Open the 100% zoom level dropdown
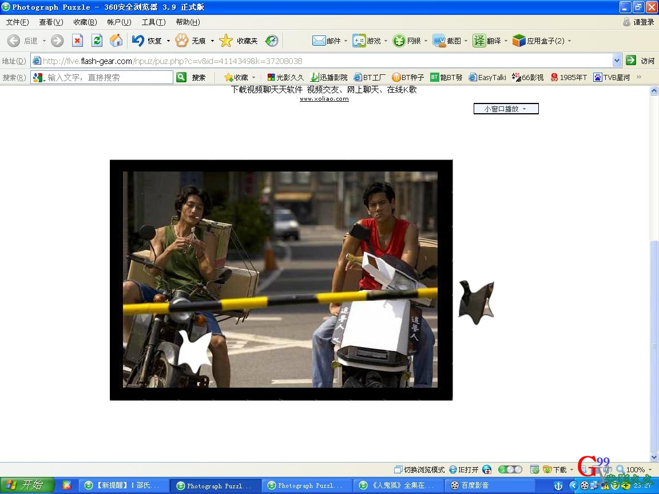The height and width of the screenshot is (494, 659). point(635,469)
